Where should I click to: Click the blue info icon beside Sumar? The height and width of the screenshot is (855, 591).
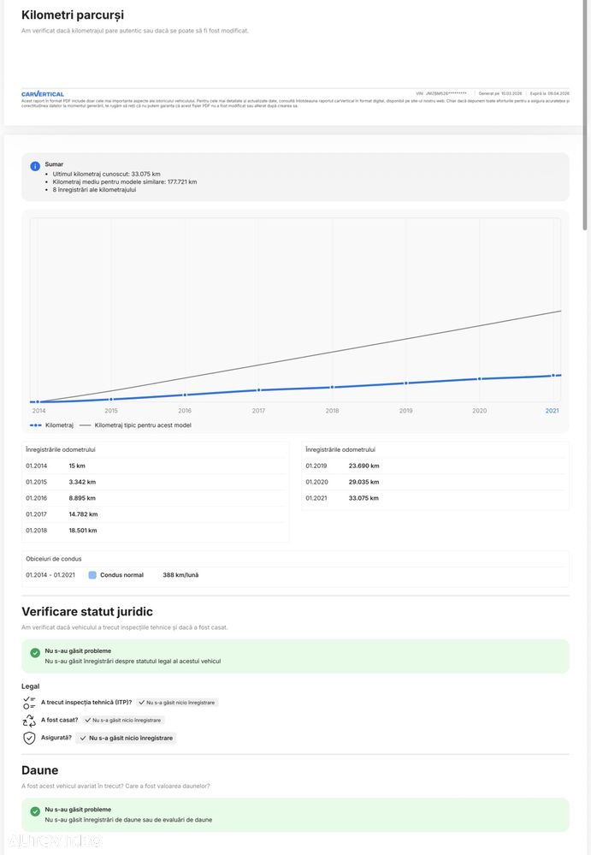point(35,166)
